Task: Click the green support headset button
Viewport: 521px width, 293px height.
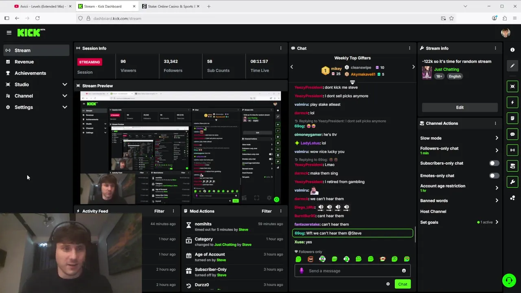Action: pyautogui.click(x=508, y=280)
